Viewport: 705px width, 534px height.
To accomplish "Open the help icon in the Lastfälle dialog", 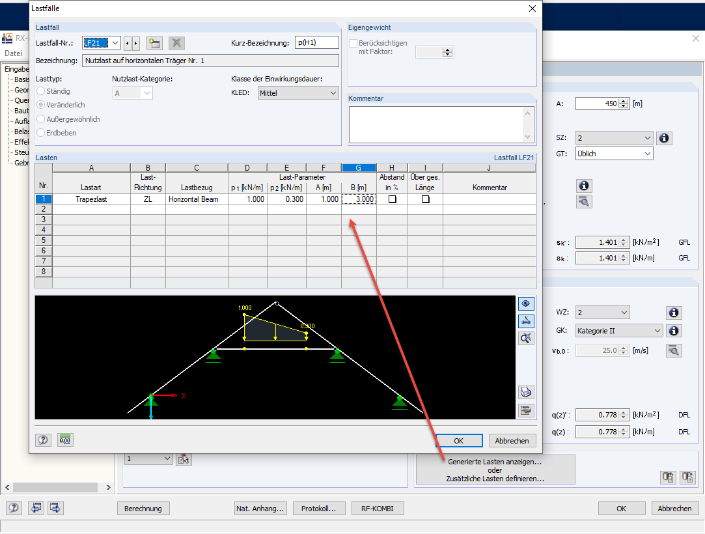I will click(x=43, y=440).
